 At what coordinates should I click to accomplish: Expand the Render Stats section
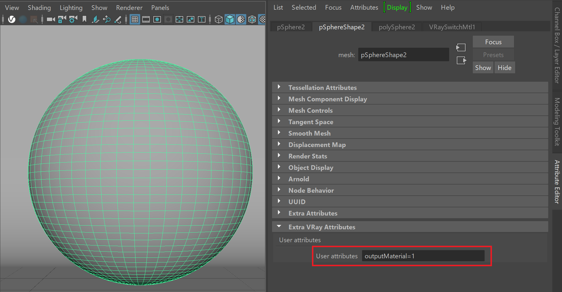tap(410, 156)
